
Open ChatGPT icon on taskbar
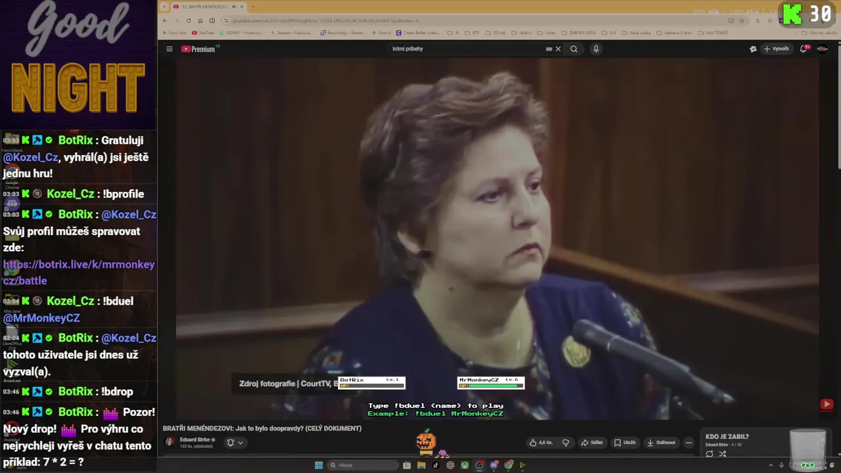click(x=450, y=465)
